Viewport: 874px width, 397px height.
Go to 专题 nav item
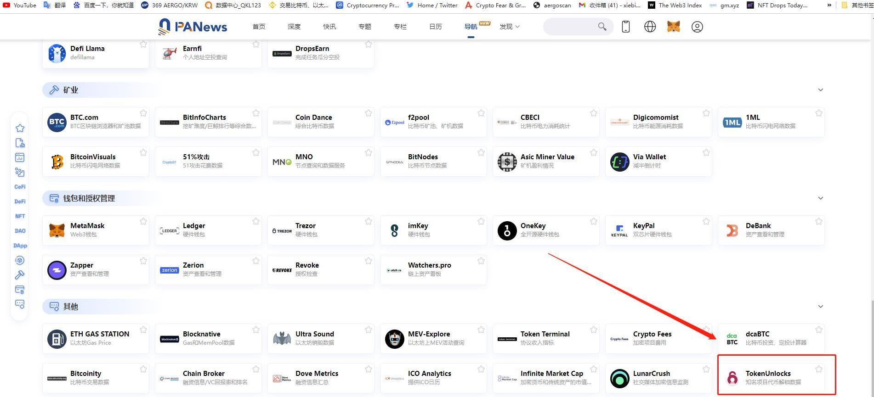tap(365, 27)
